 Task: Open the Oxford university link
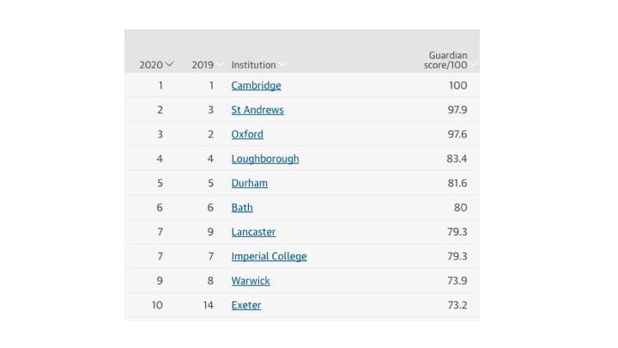(247, 135)
